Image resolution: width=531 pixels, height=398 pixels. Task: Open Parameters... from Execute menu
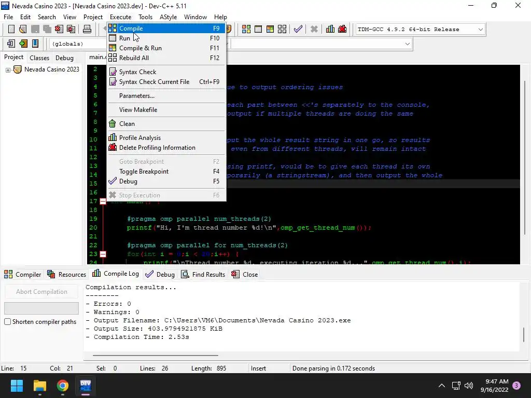pos(166,96)
